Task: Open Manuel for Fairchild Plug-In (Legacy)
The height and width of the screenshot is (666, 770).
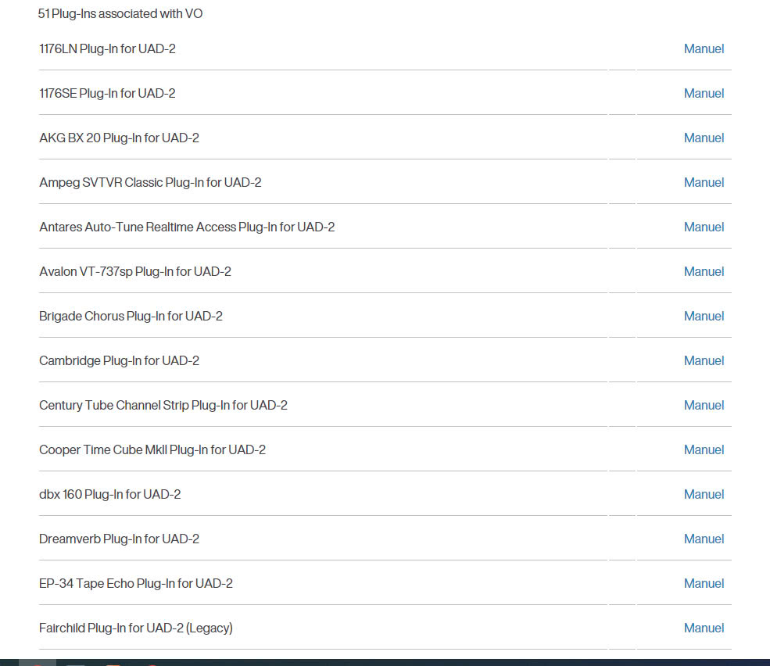Action: [704, 628]
